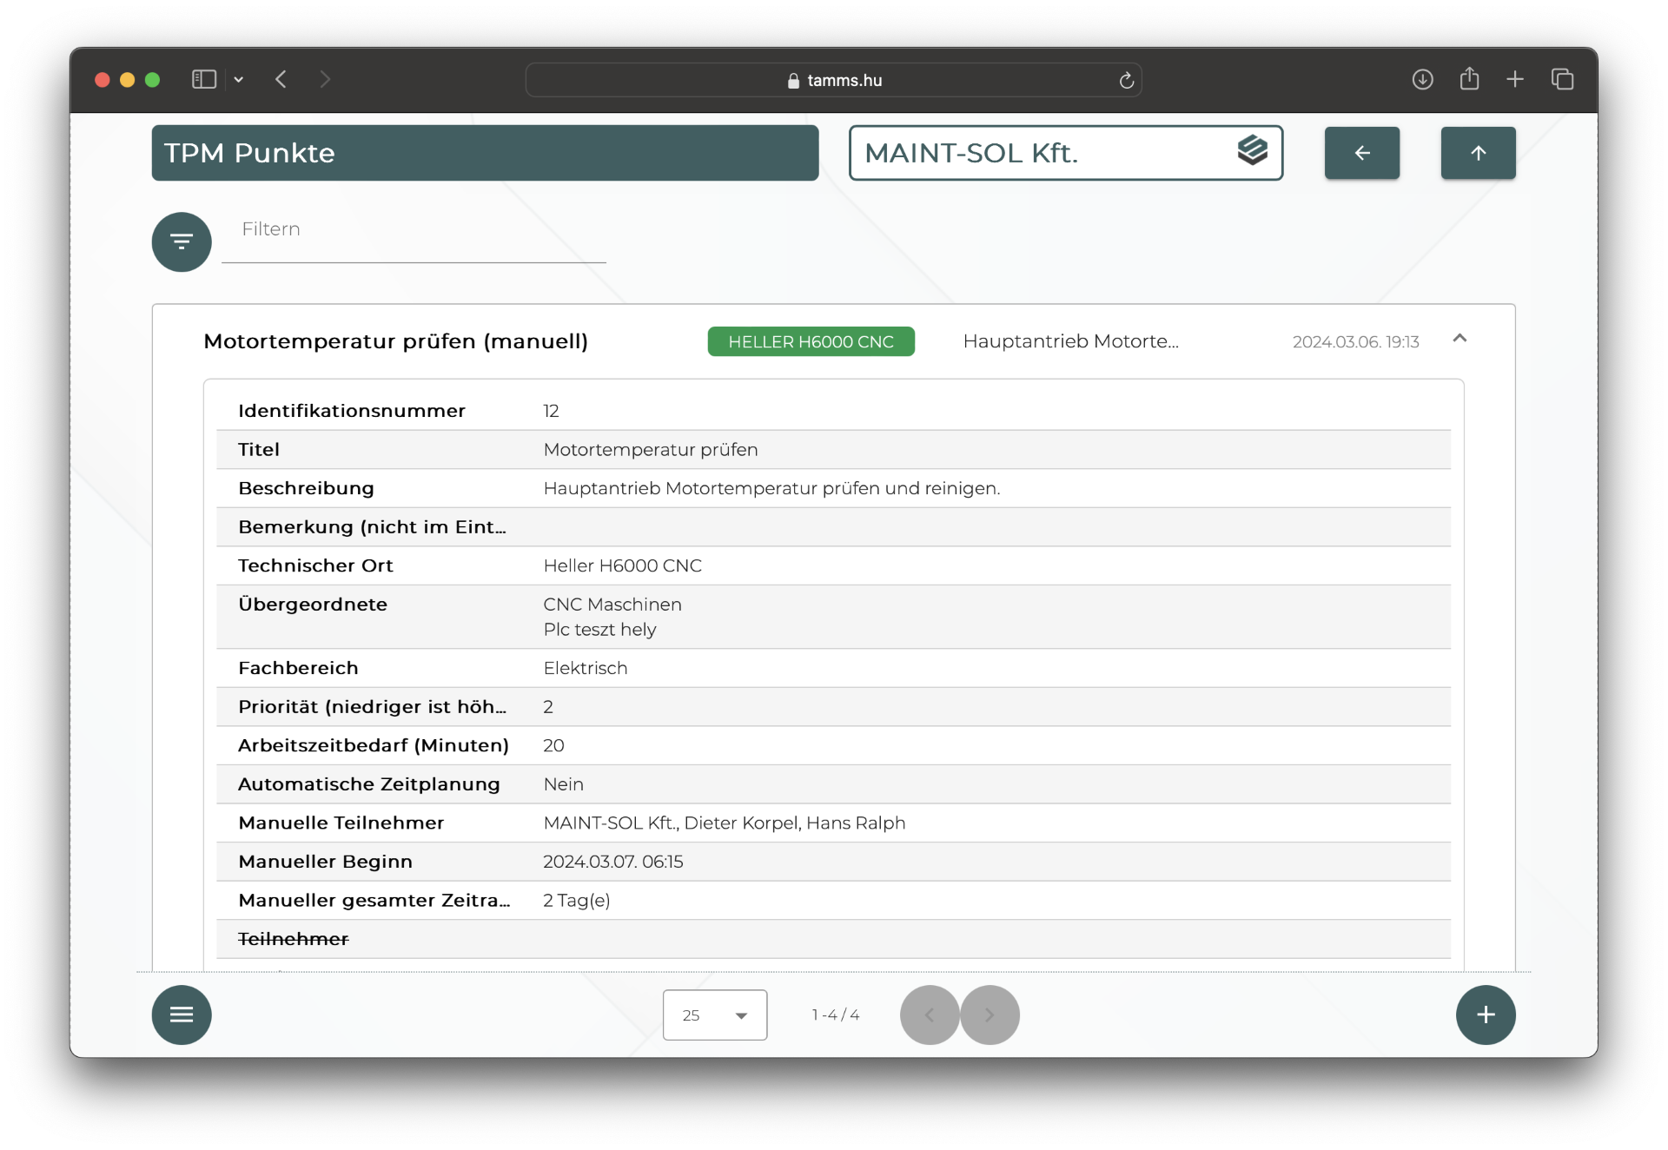
Task: Go to next page of results
Action: point(990,1015)
